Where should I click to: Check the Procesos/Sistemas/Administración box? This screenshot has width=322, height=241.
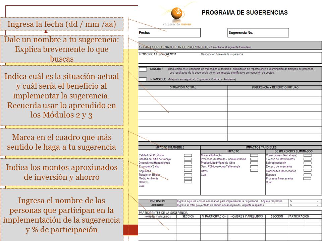254,159
